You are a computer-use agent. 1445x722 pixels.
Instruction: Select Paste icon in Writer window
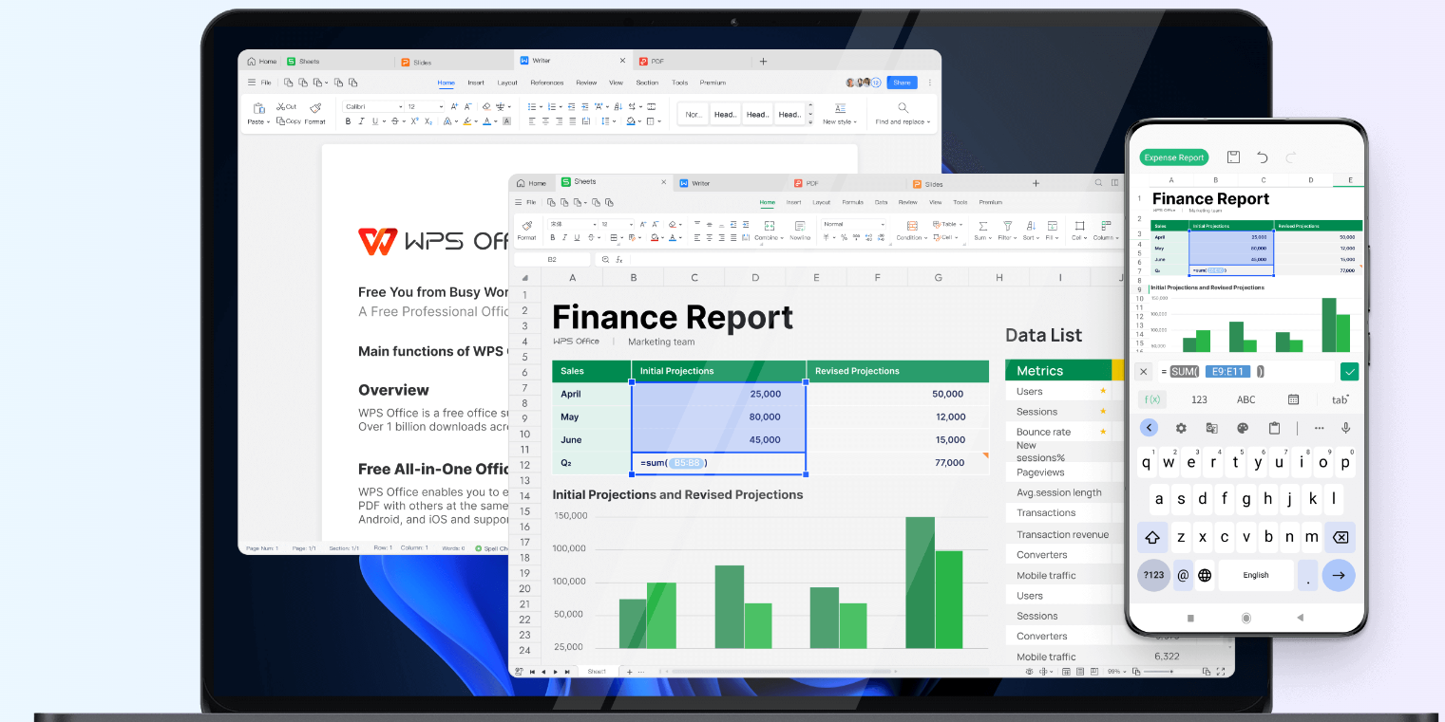click(258, 108)
